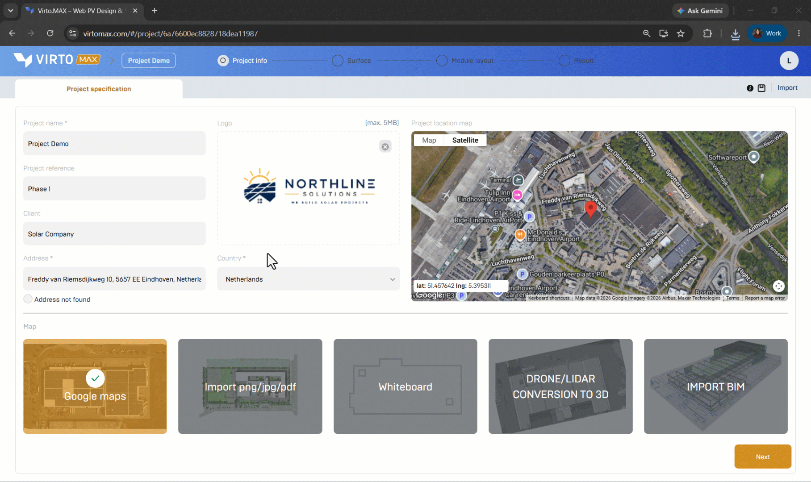
Task: Click the save icon beside Import
Action: (761, 88)
